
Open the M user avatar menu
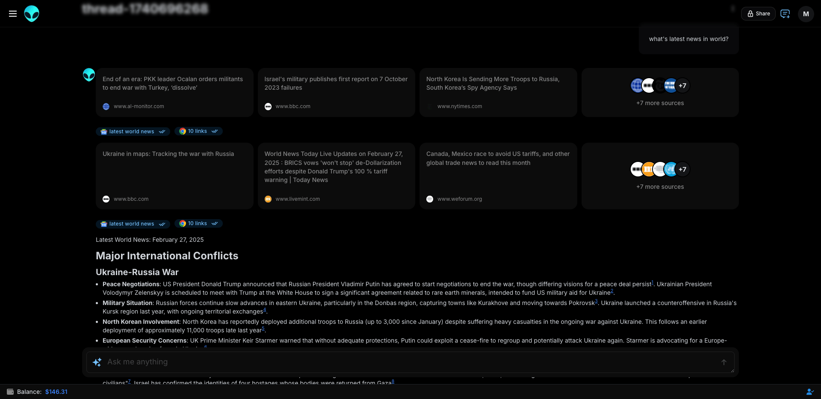[806, 14]
